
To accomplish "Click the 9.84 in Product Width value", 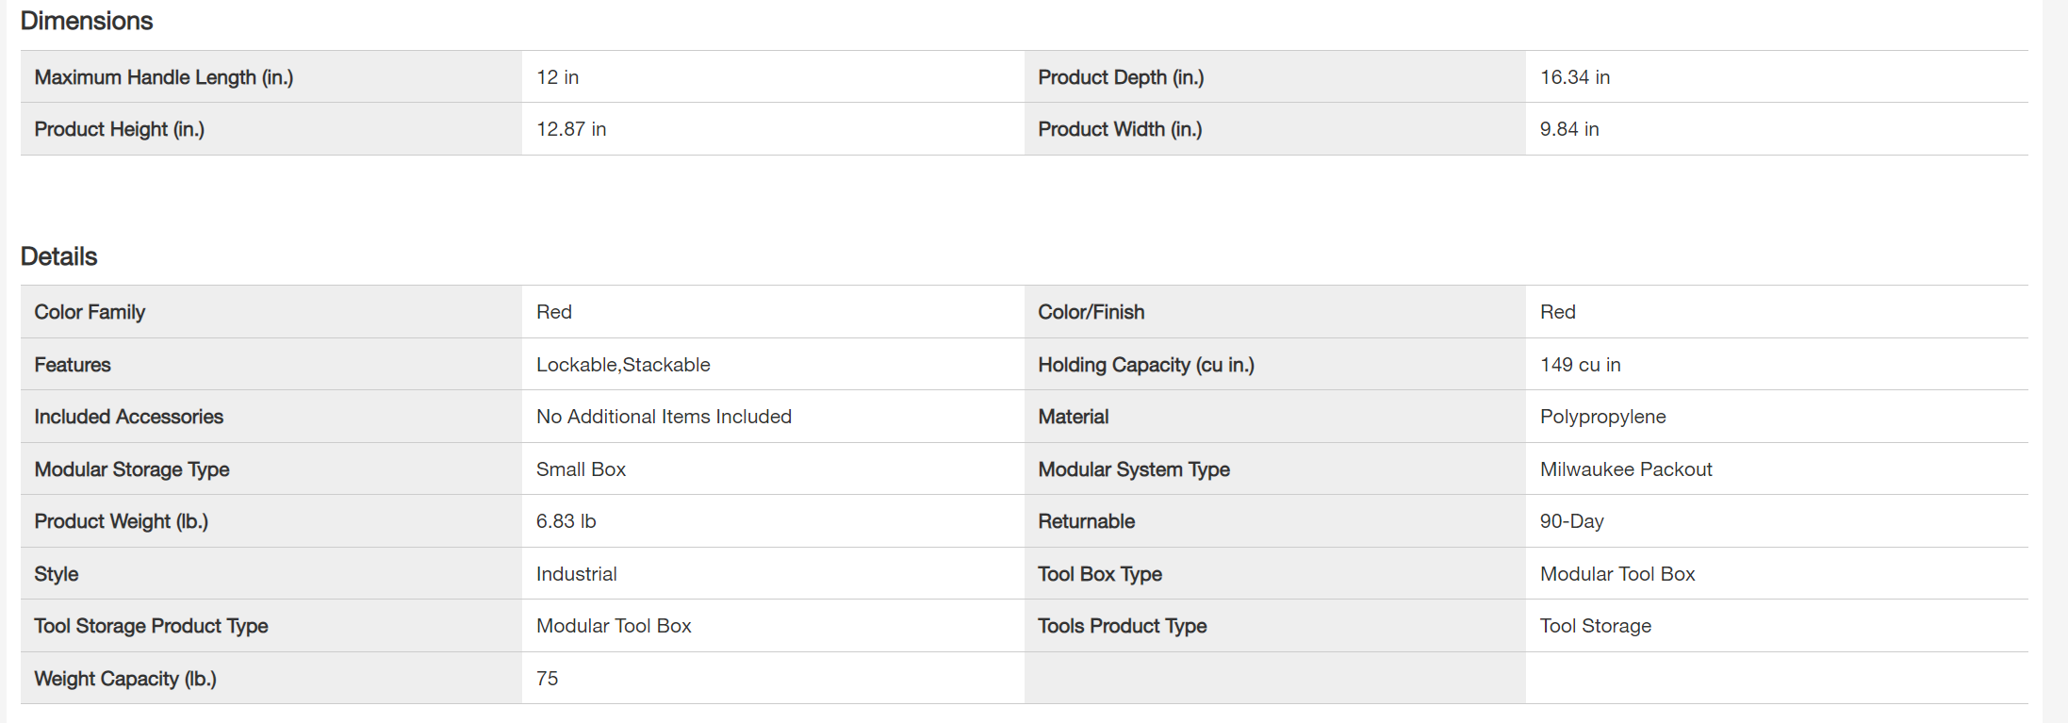I will click(x=1569, y=129).
